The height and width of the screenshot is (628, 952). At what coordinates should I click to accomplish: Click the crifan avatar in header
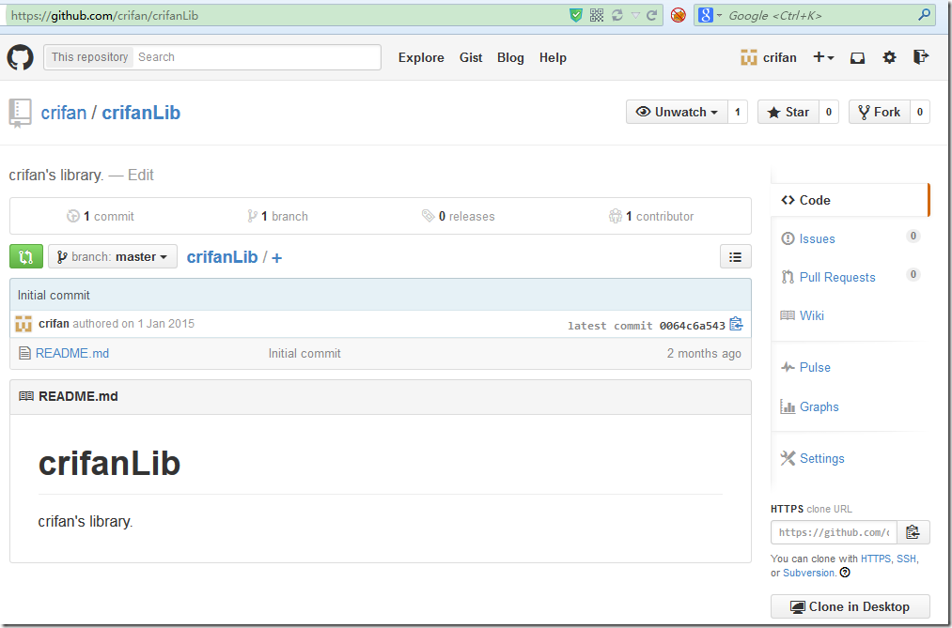pos(749,57)
